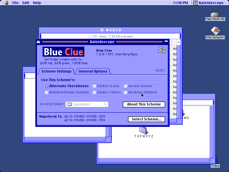Open the File menu

point(15,3)
